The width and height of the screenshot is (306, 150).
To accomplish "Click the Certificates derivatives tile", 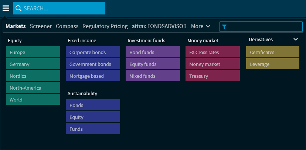I will tap(272, 52).
